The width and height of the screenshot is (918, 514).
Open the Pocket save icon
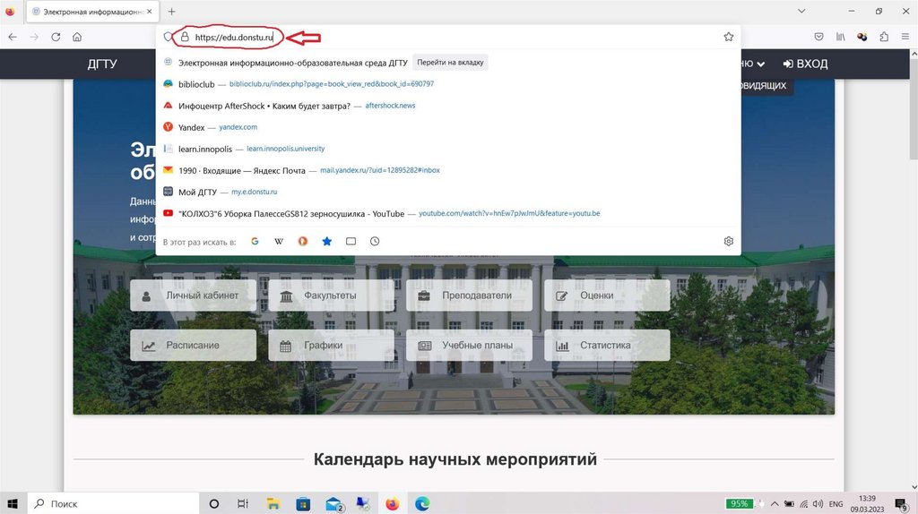(x=818, y=37)
